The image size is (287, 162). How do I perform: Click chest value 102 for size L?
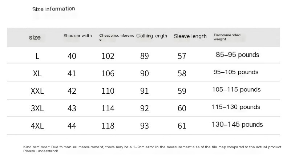108,56
